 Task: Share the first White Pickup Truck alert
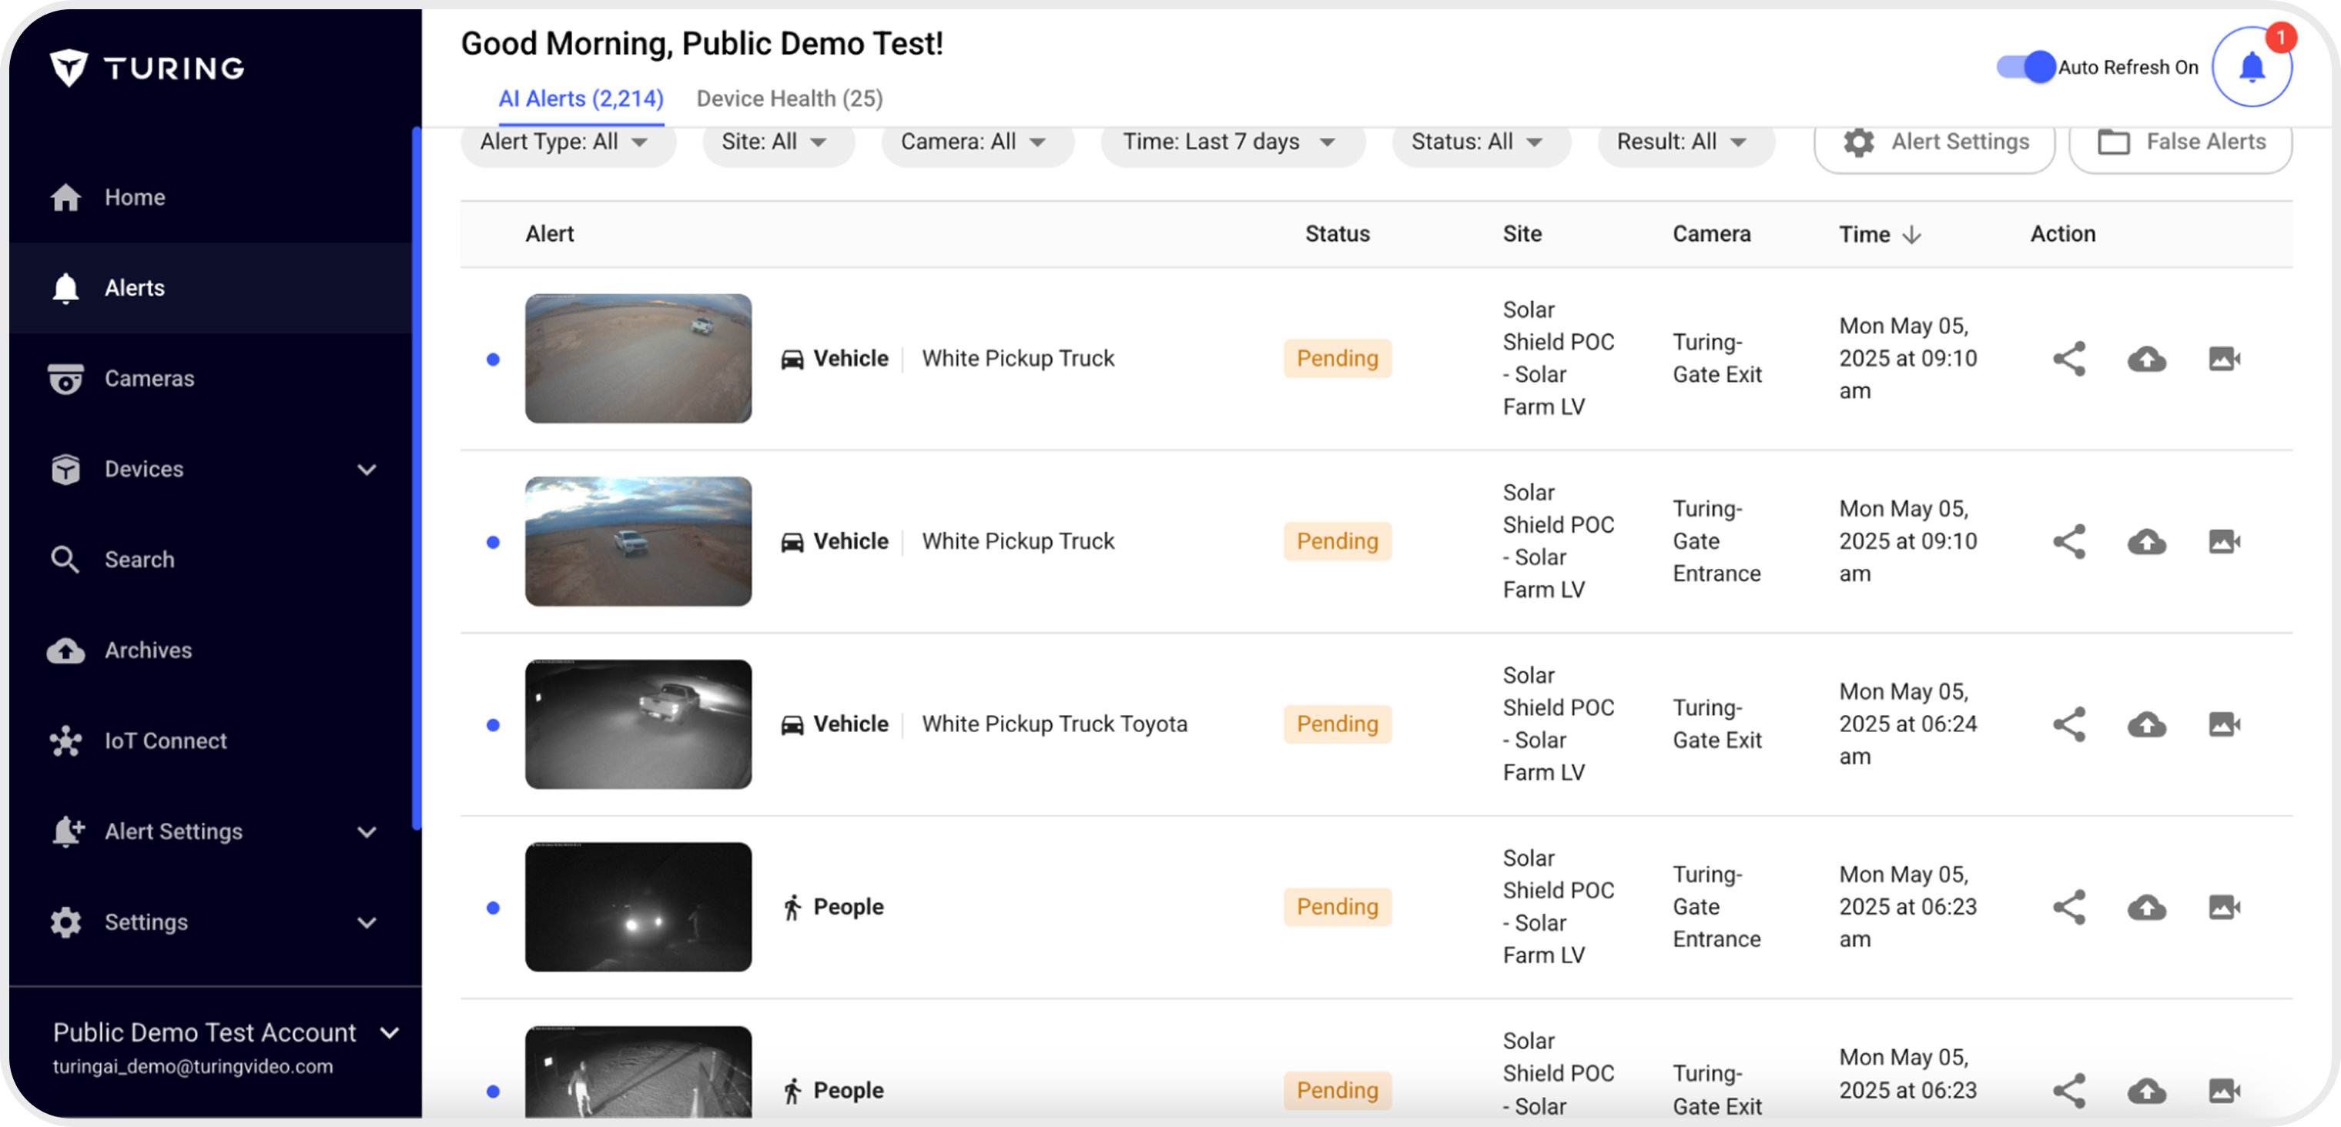(2068, 359)
